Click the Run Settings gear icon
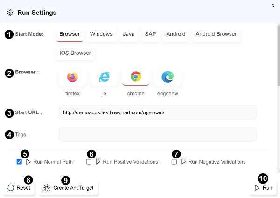 10,13
